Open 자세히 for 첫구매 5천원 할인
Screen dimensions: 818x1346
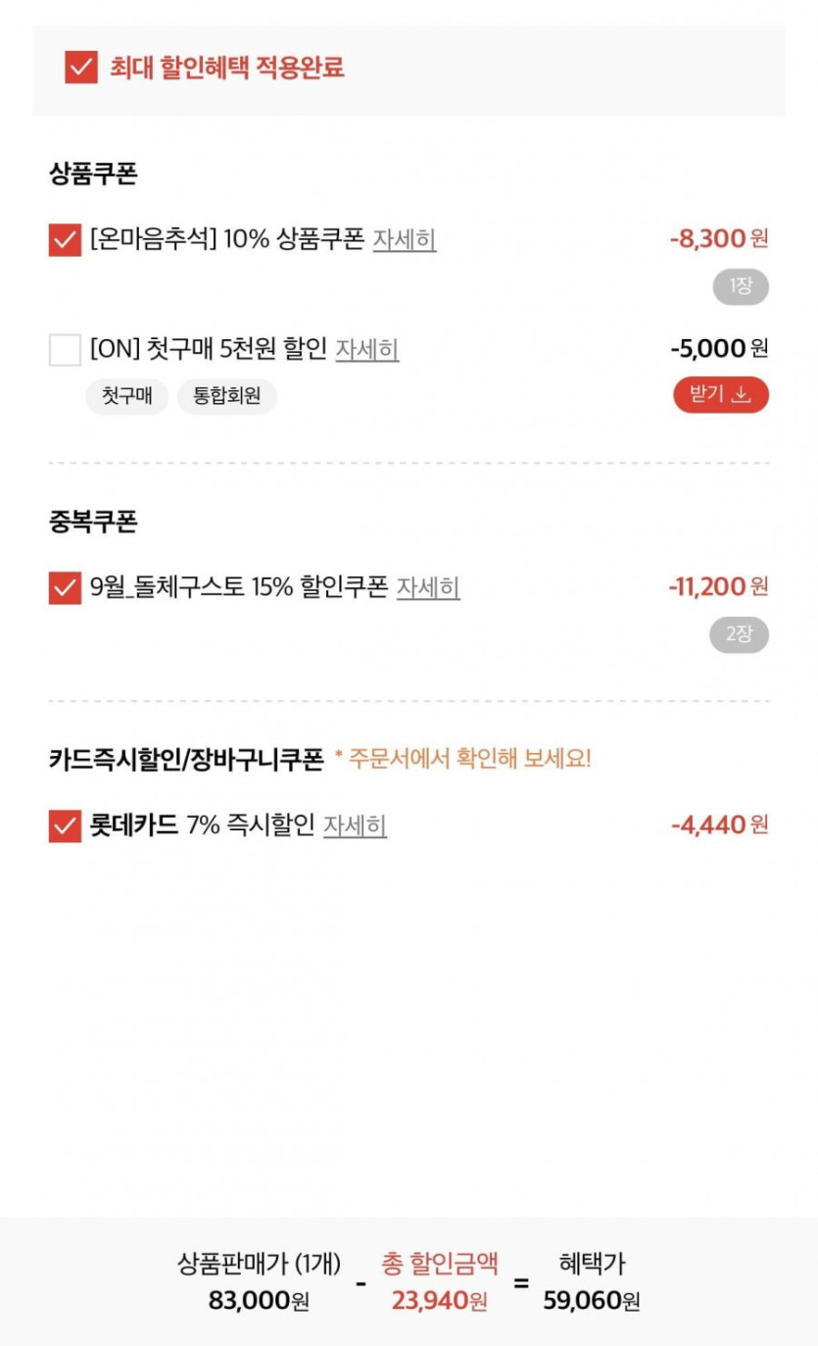point(366,349)
